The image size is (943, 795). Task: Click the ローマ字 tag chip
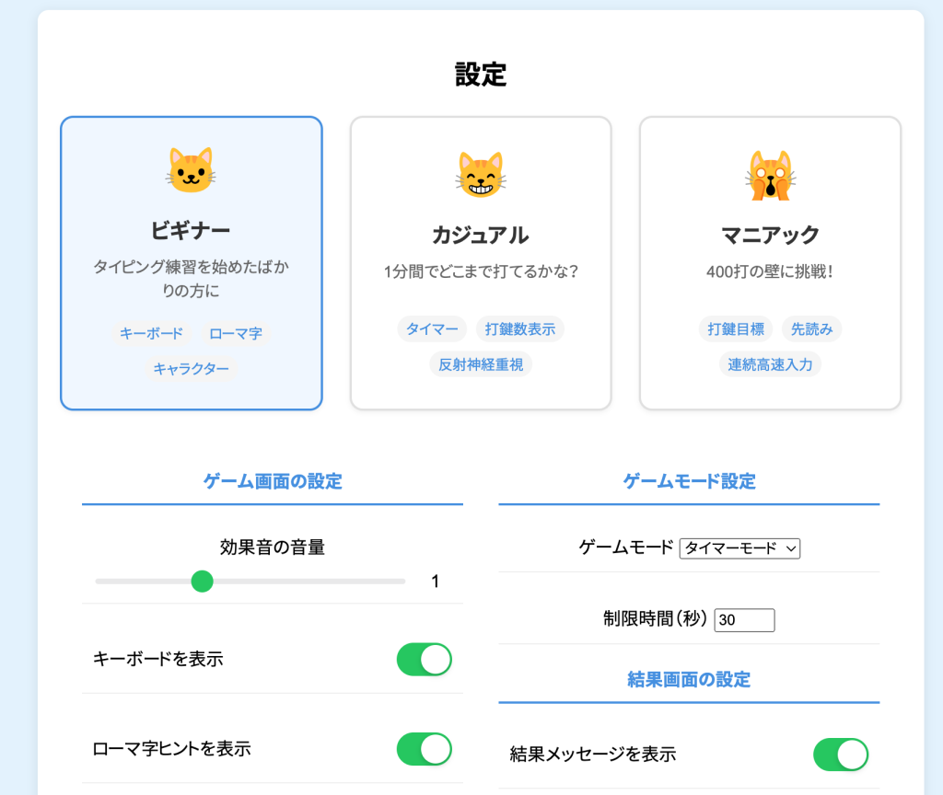236,333
